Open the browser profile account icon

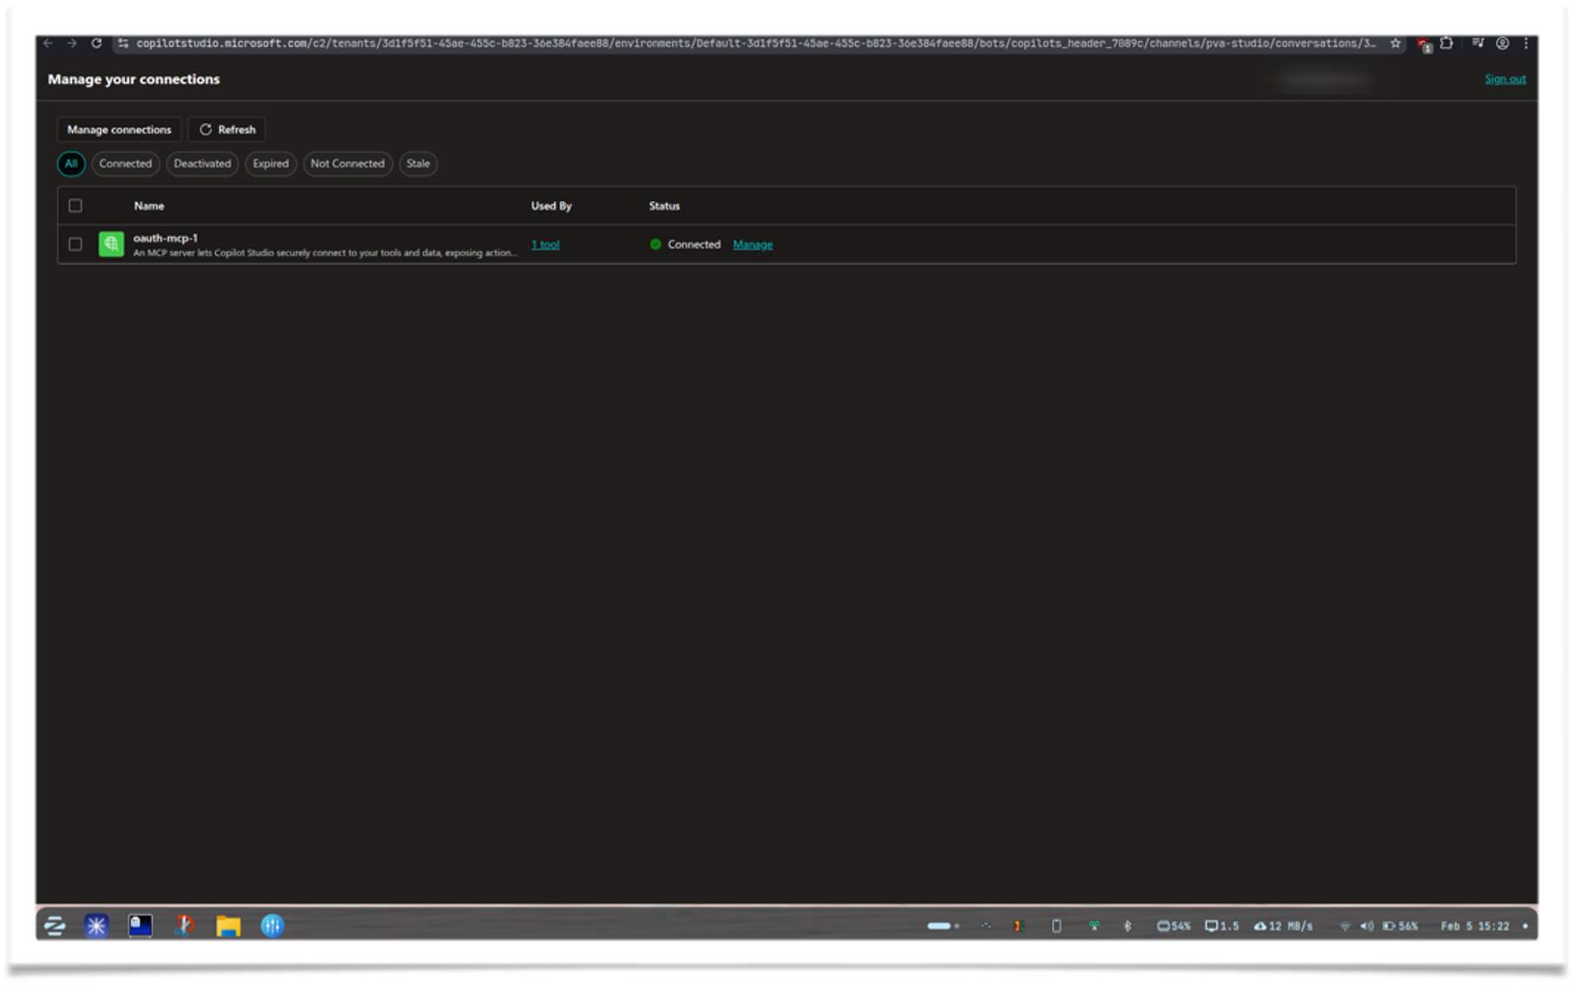[1502, 43]
